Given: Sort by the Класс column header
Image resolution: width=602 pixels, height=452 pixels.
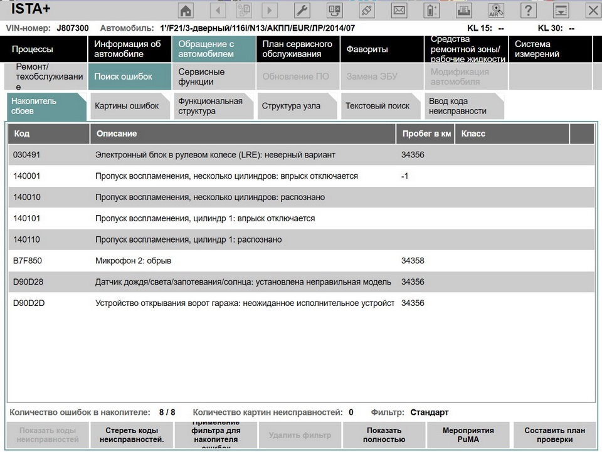Looking at the screenshot, I should pos(512,134).
